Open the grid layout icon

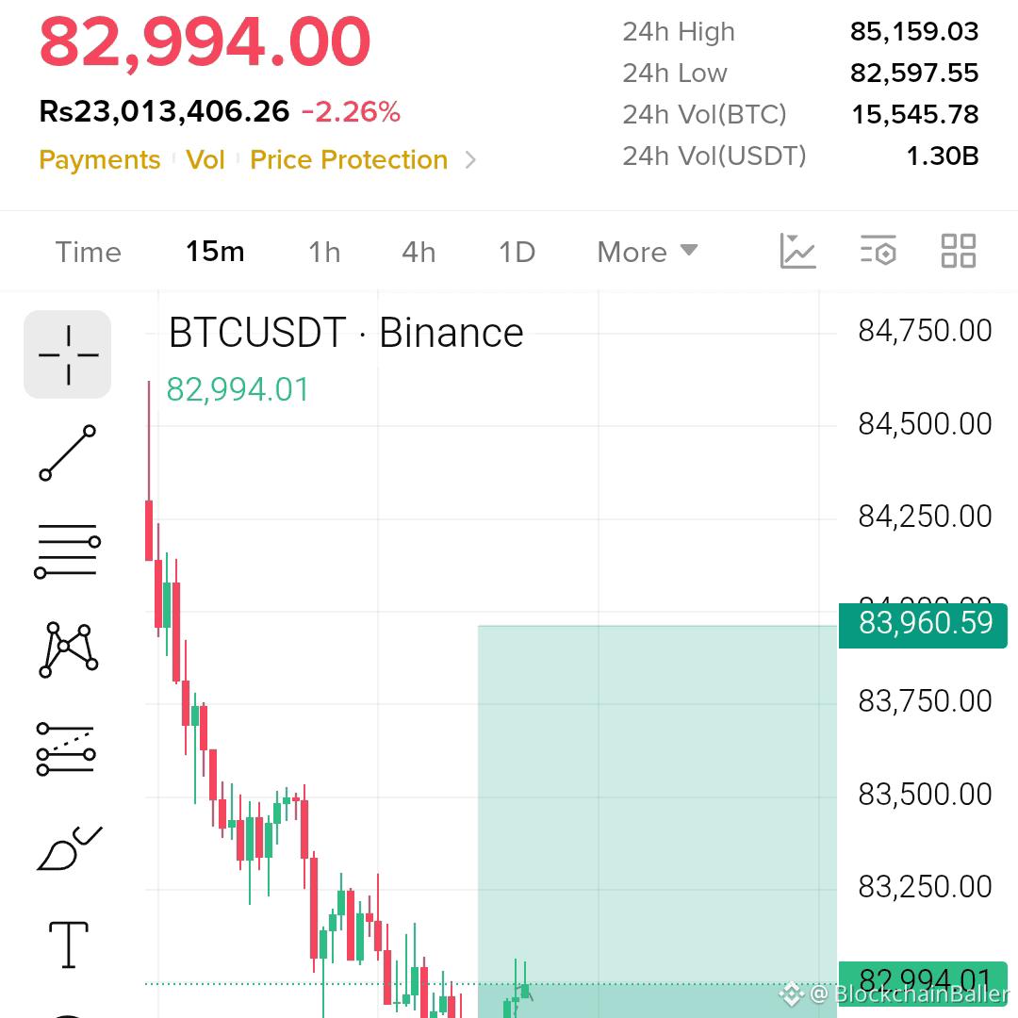pyautogui.click(x=959, y=251)
